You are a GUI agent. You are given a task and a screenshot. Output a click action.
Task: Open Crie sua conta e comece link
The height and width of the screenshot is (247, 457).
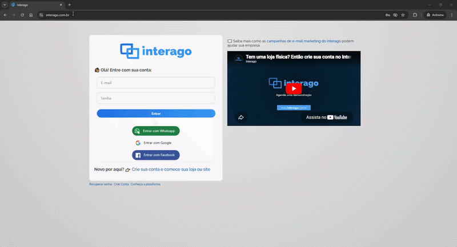coord(171,169)
